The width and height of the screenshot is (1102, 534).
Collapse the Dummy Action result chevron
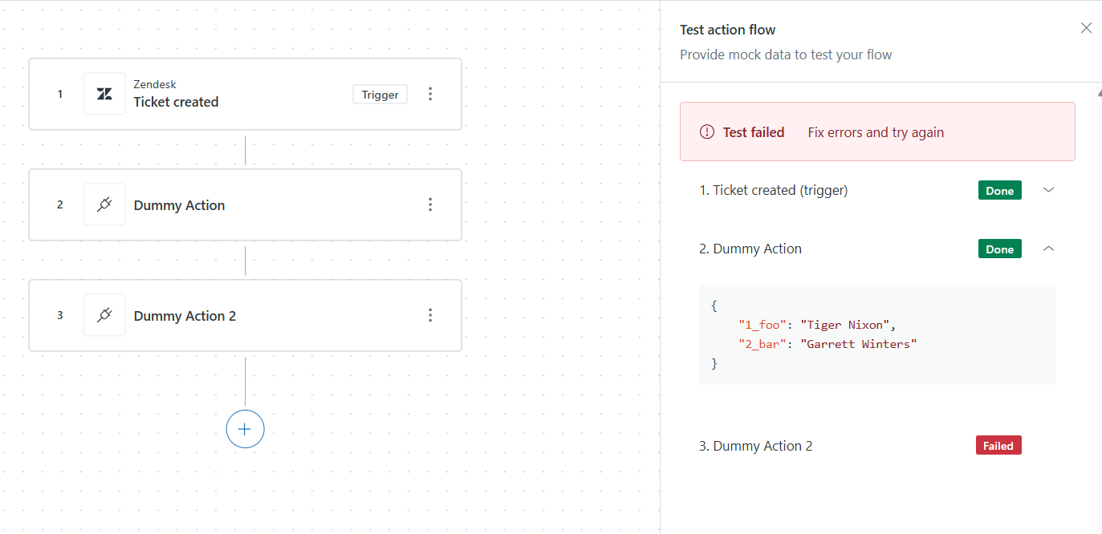pos(1048,249)
